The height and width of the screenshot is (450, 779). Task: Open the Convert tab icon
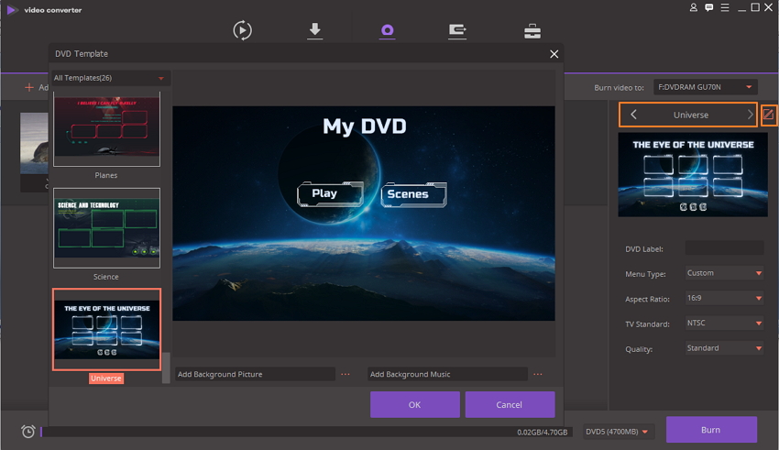(x=243, y=30)
